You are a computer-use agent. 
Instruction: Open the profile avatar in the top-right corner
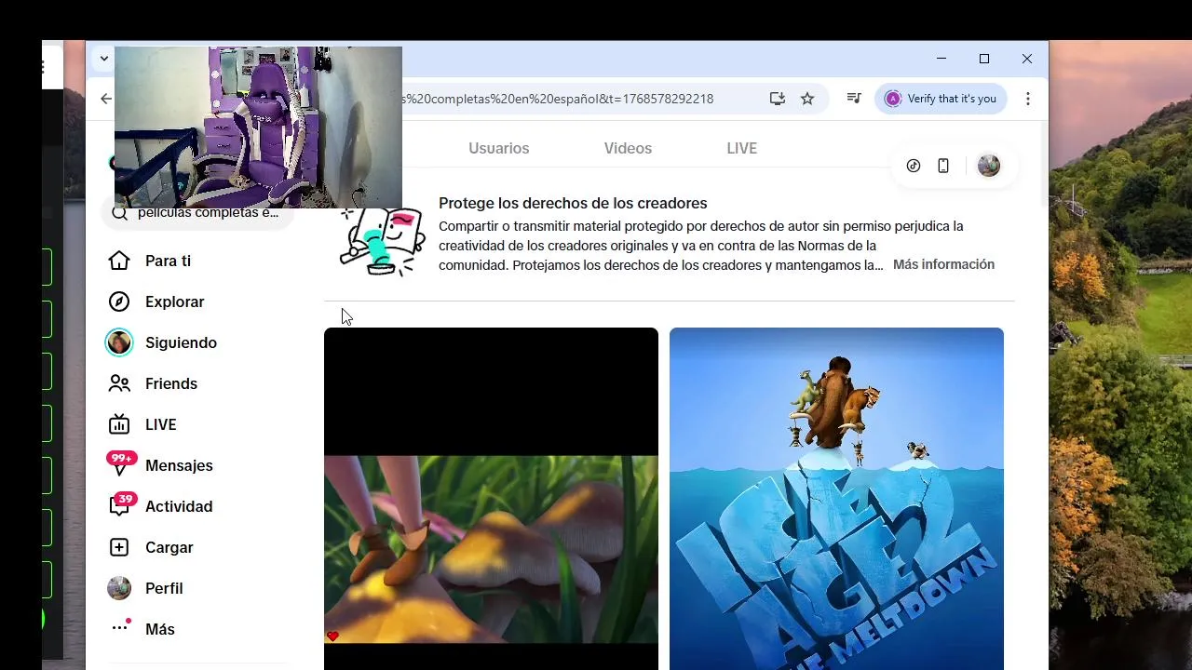click(989, 166)
